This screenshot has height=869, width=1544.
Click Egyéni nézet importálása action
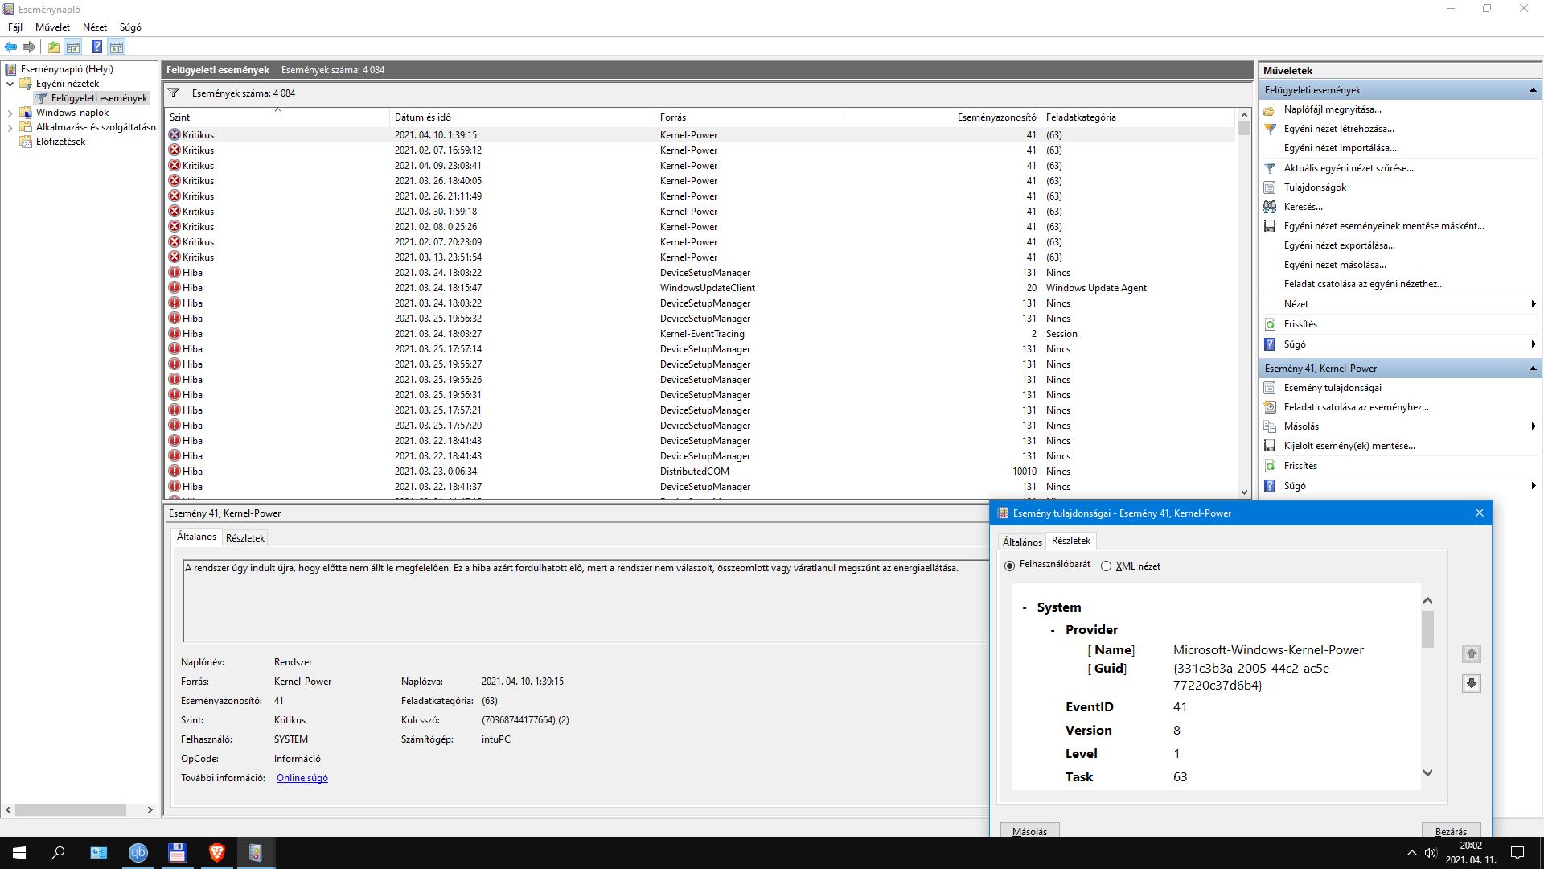(1340, 148)
